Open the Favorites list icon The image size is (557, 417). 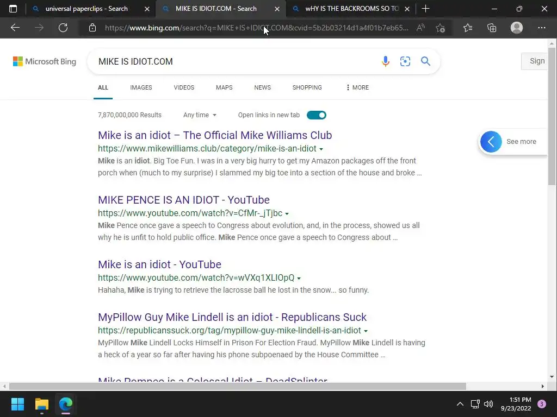click(468, 28)
